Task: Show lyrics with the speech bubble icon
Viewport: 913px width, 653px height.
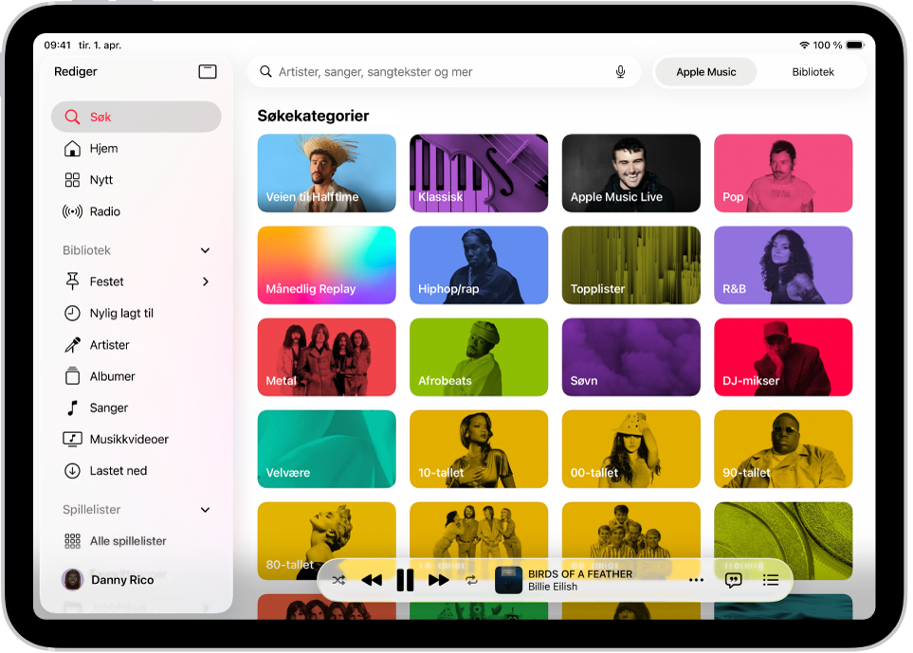Action: click(733, 580)
